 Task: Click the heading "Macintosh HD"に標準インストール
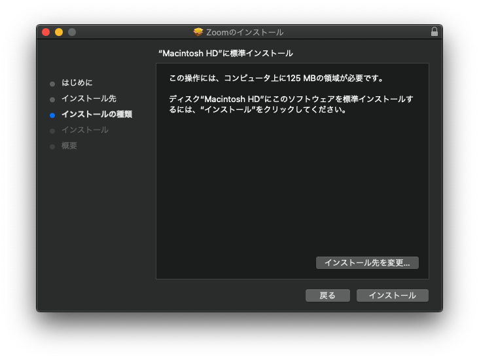[226, 54]
